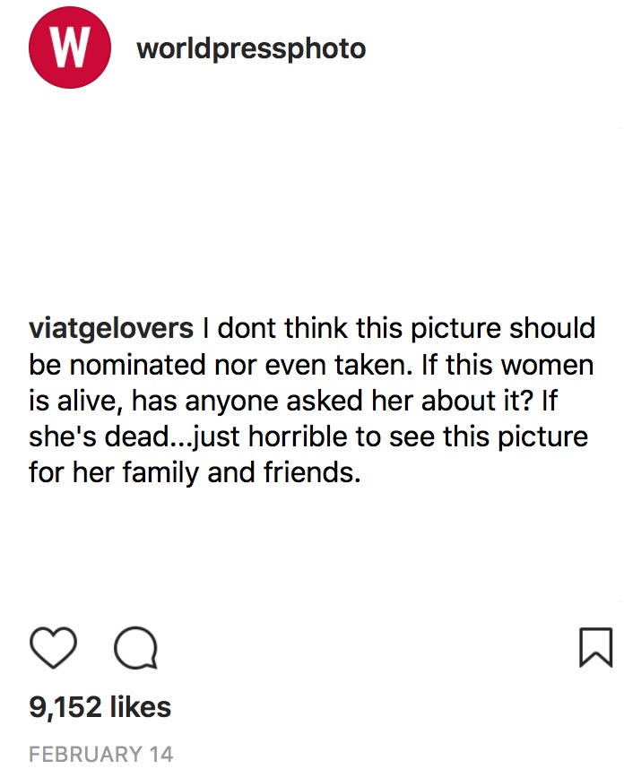Viewport: 624px width, 769px height.
Task: Open comments via the speech bubble icon
Action: [136, 648]
